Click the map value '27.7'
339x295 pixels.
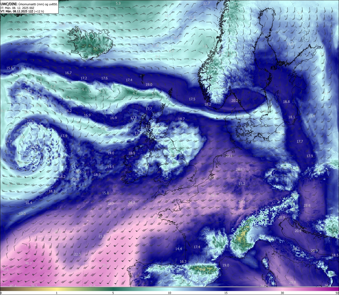click(x=111, y=204)
